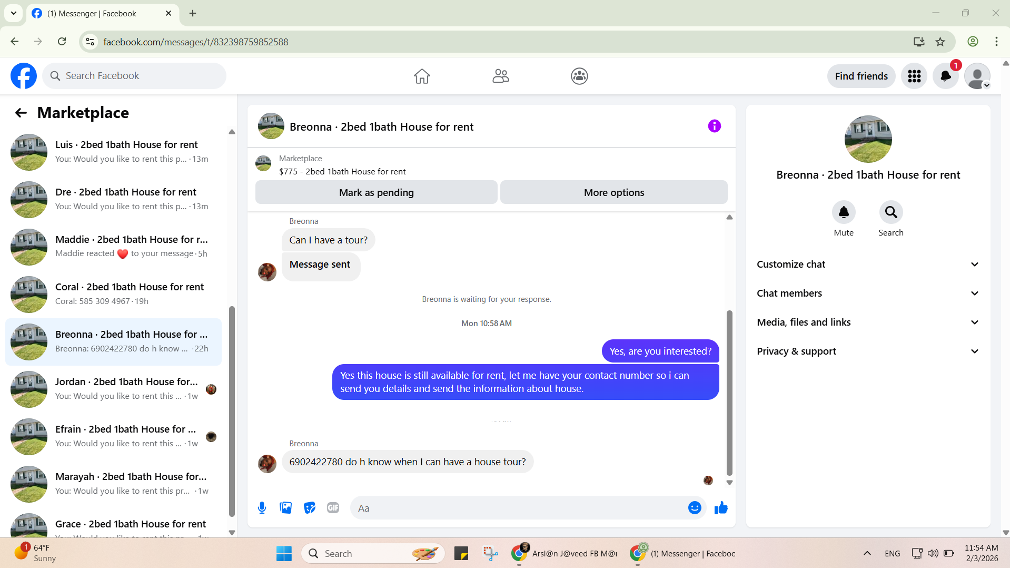Screen dimensions: 1010x568
Task: Search in conversation magnifier icon
Action: tap(891, 212)
